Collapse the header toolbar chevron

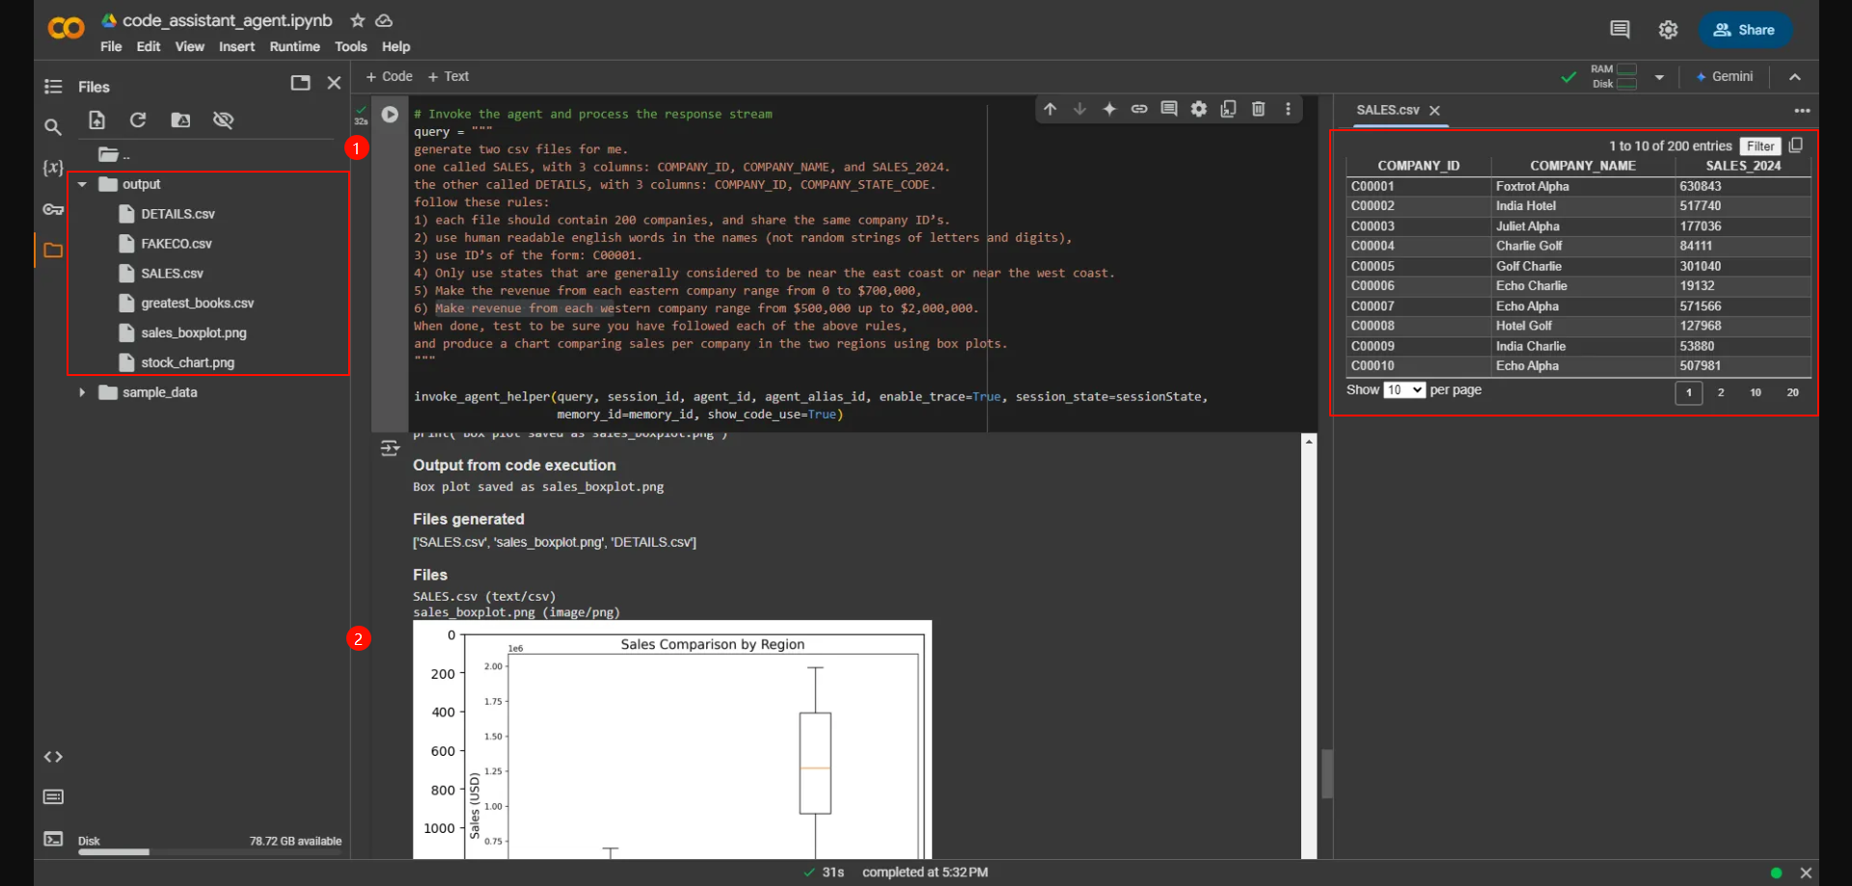click(x=1795, y=77)
